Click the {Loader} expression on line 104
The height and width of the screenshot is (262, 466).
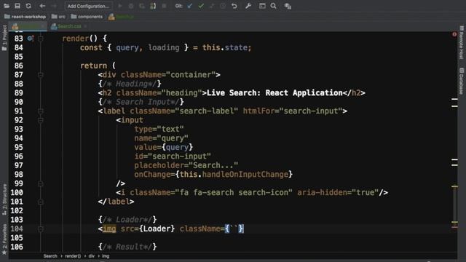pos(157,229)
